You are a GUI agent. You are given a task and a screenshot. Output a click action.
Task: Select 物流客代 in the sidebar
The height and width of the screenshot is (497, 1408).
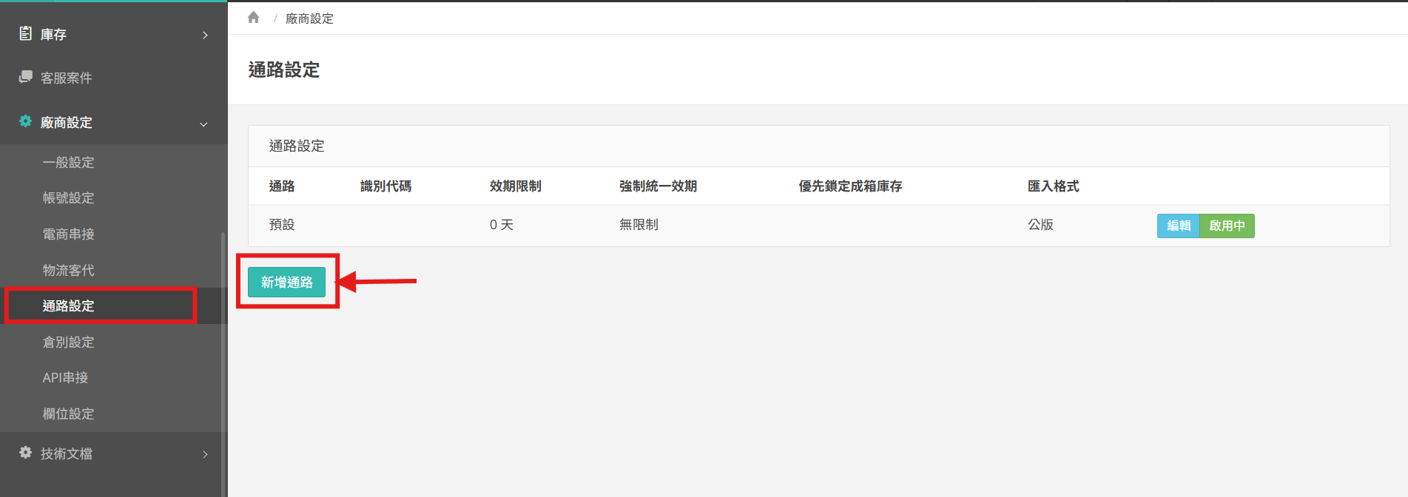(68, 271)
